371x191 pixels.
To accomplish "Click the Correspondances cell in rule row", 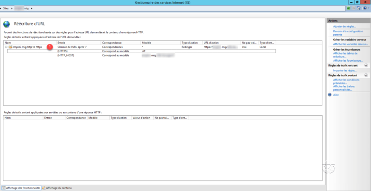I will [x=113, y=47].
